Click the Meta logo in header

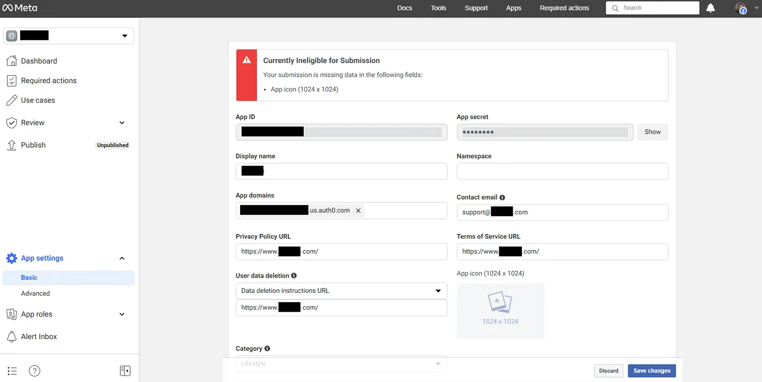click(20, 8)
